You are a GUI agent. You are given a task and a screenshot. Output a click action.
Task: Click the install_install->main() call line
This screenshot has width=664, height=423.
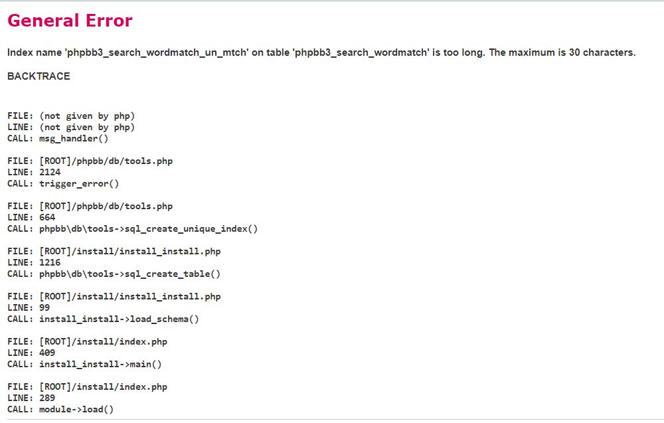tap(84, 364)
